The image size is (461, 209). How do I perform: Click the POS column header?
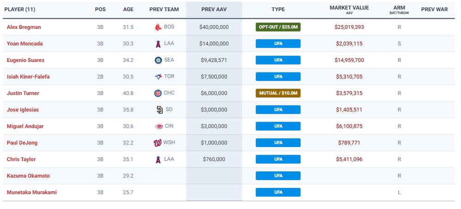pyautogui.click(x=100, y=9)
